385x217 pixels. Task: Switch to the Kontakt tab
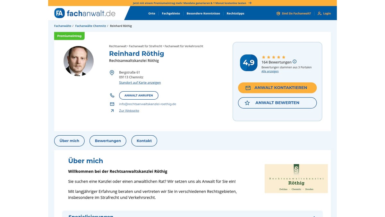click(144, 140)
